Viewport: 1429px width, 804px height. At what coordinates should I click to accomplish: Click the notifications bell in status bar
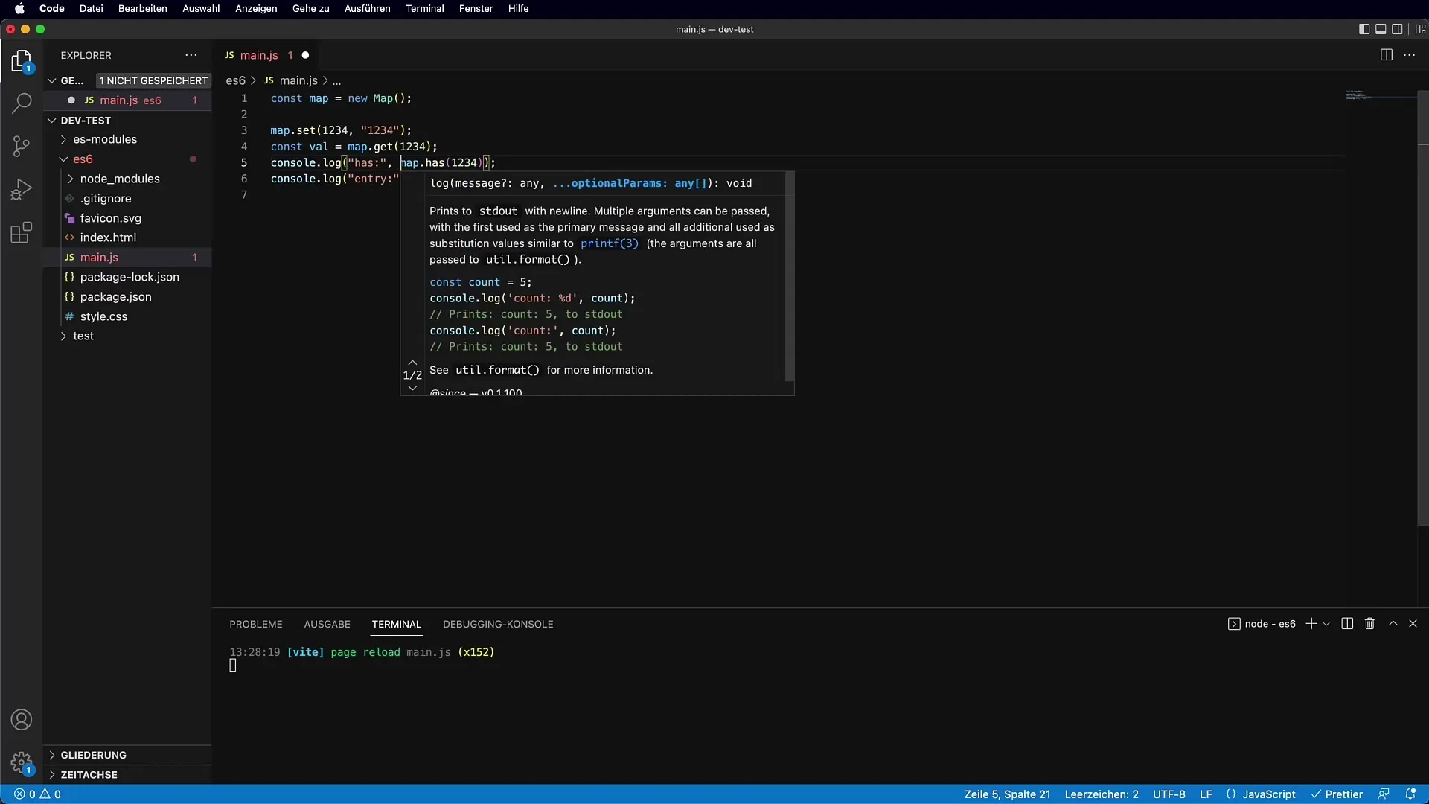point(1410,794)
